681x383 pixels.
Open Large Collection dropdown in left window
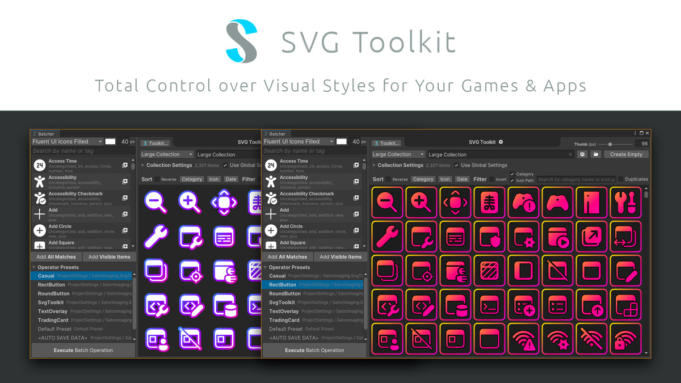tap(167, 154)
